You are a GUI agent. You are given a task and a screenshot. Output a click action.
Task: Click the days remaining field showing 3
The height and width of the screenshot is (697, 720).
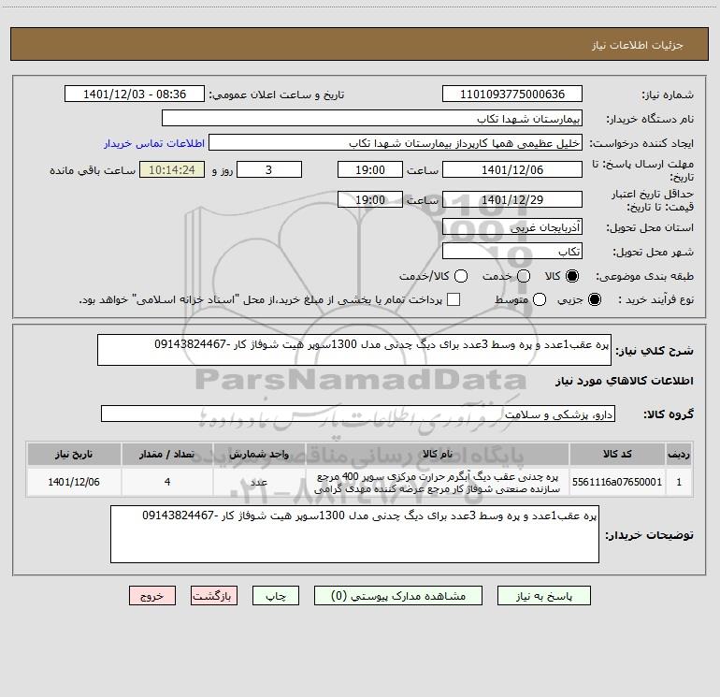point(269,169)
